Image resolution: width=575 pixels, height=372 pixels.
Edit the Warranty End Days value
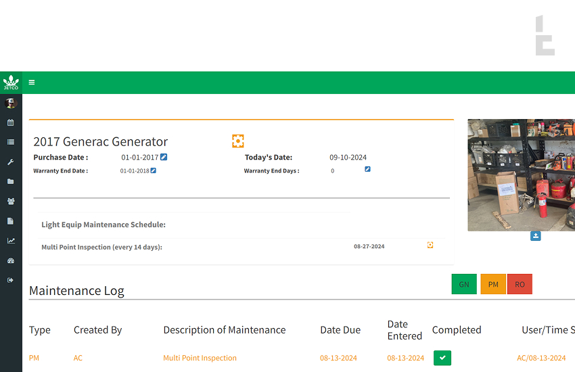[x=367, y=169]
